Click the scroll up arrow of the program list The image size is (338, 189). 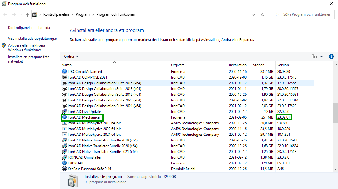point(336,64)
